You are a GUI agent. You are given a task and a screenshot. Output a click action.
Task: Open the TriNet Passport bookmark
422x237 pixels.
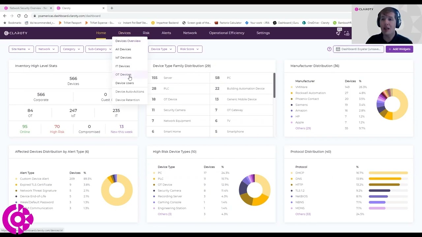(x=70, y=23)
